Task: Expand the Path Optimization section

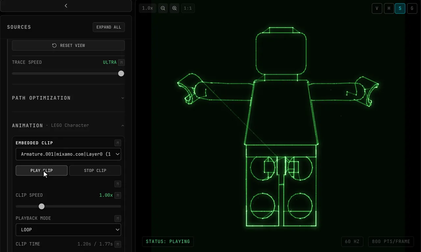Action: [68, 98]
